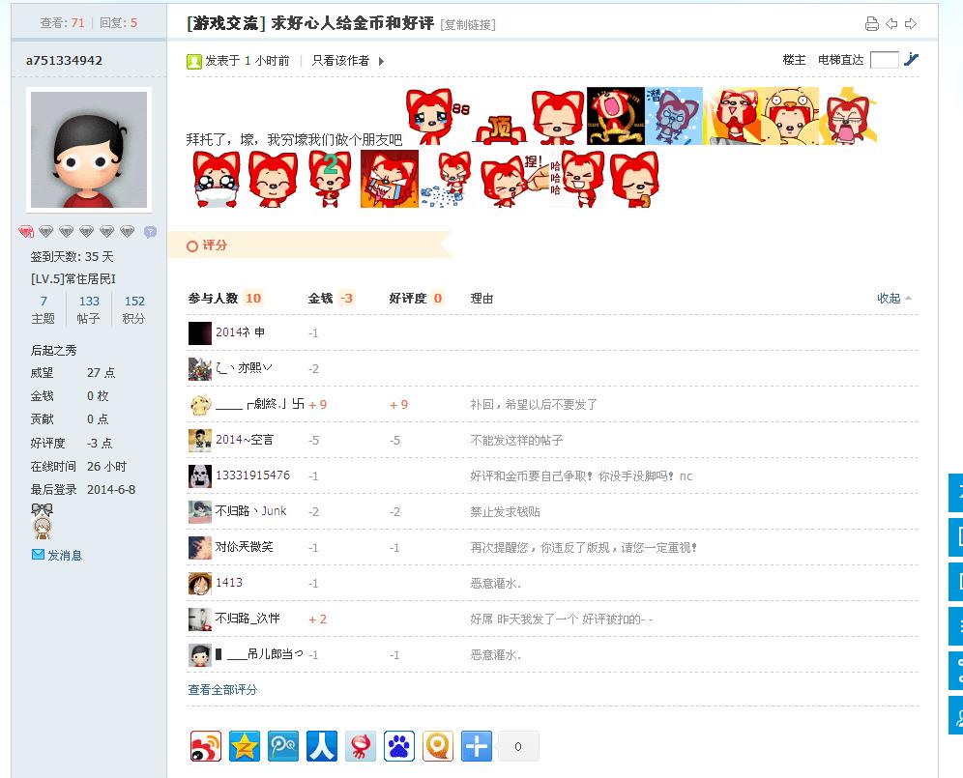The height and width of the screenshot is (778, 963).
Task: Click the share count bubble showing 0
Action: coord(518,746)
